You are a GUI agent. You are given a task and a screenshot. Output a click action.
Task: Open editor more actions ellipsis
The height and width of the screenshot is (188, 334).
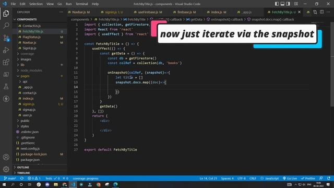pyautogui.click(x=328, y=12)
